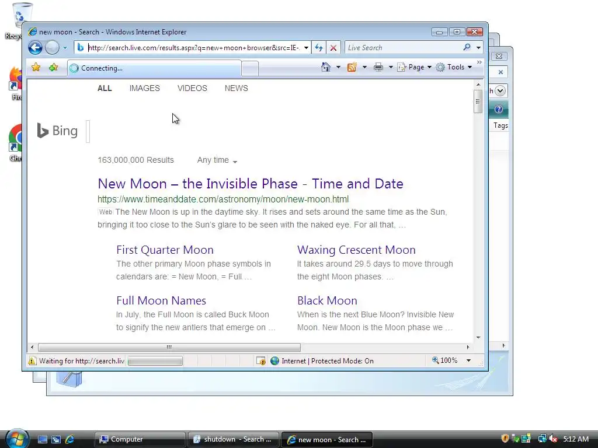Image resolution: width=598 pixels, height=448 pixels.
Task: Click the Bing icon in address bar
Action: (x=81, y=48)
